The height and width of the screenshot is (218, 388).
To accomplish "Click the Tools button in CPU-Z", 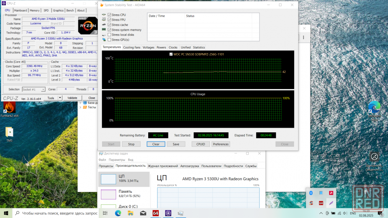I will 51,98.
